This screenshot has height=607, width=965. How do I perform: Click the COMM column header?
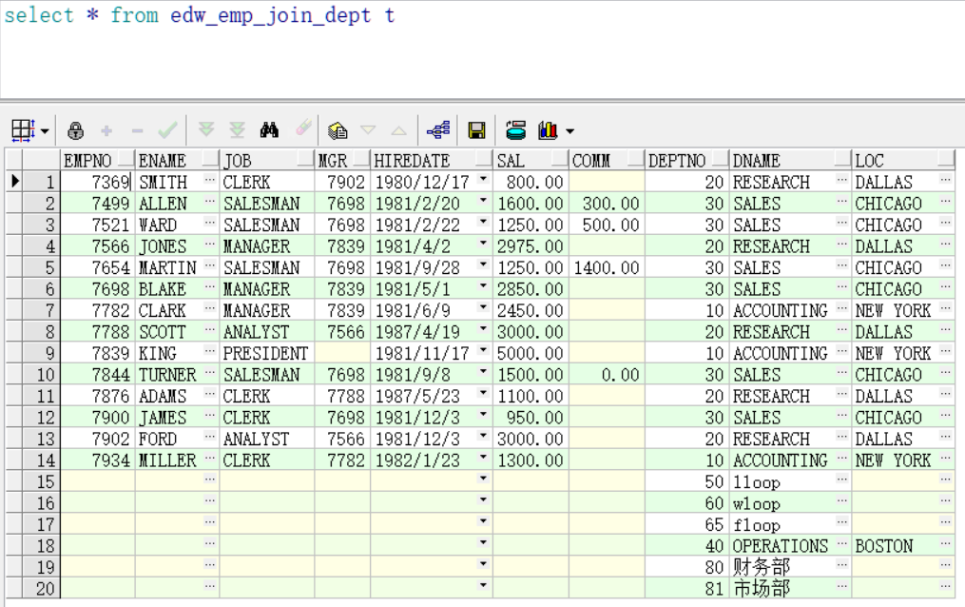(607, 161)
